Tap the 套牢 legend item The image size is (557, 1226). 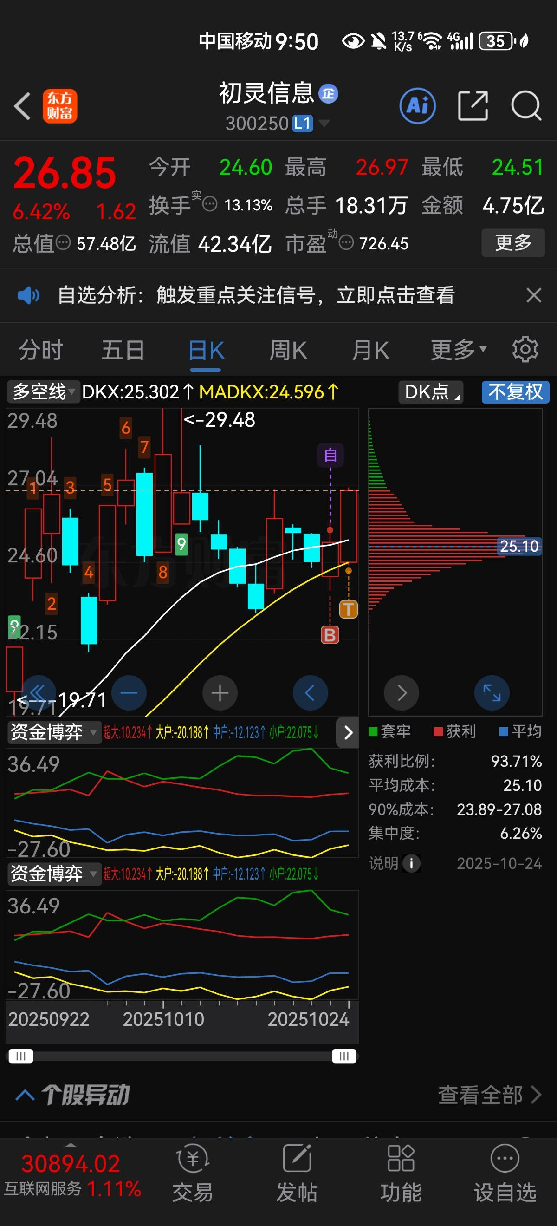pos(390,731)
